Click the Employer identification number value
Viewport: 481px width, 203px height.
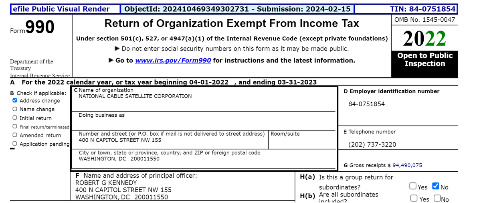tap(366, 104)
